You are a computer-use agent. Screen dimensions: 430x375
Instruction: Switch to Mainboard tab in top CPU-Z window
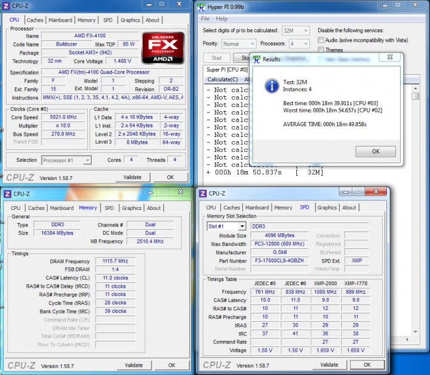(x=60, y=20)
